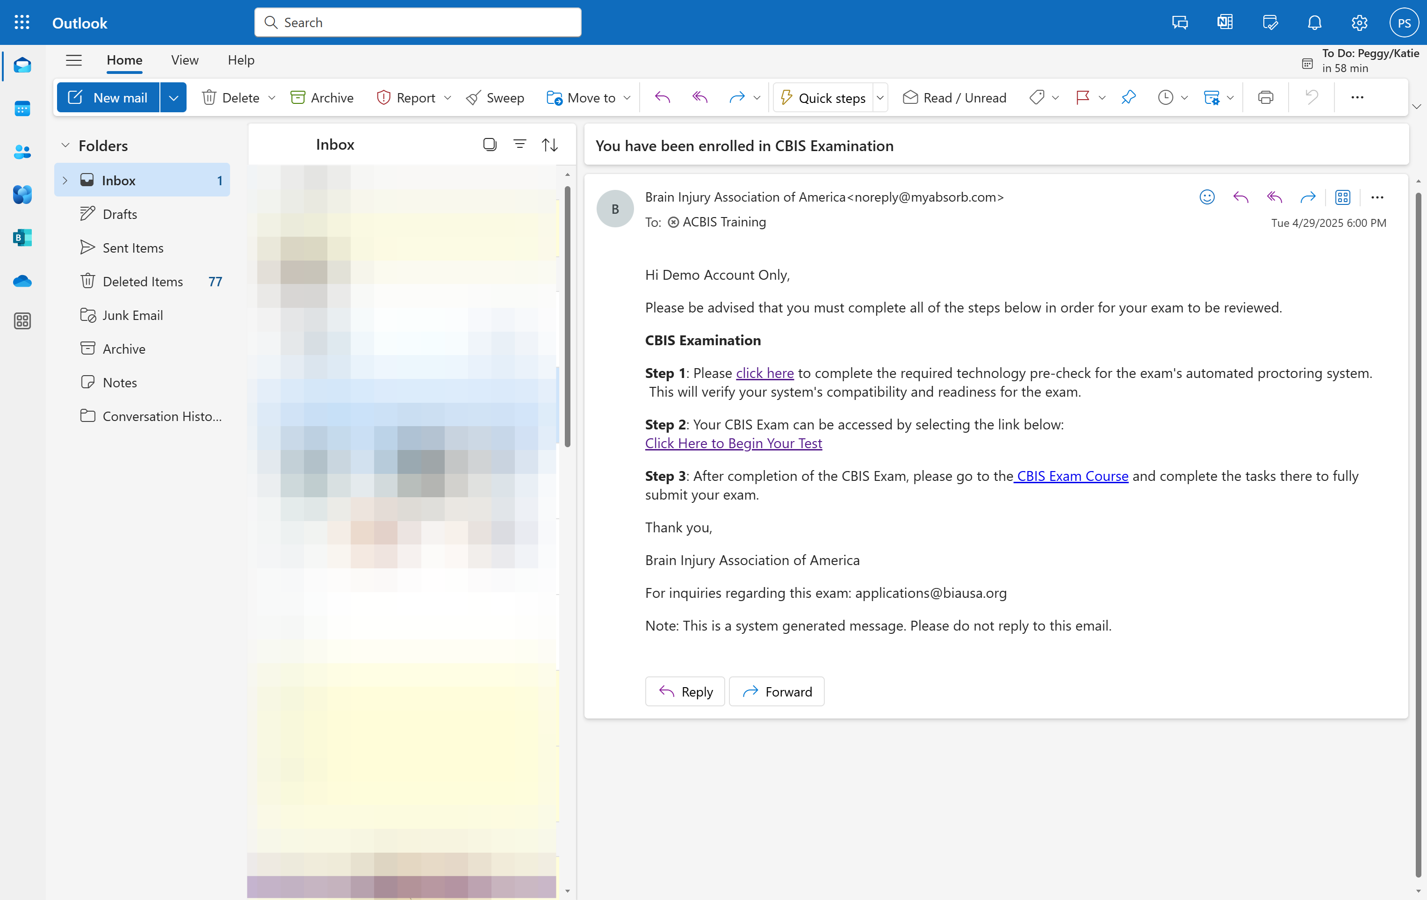Screen dimensions: 1427x900
Task: Collapse the Folders section
Action: (x=65, y=145)
